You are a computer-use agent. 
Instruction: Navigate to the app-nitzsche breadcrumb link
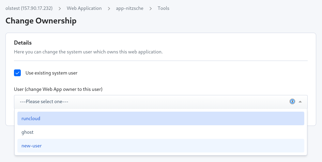click(129, 8)
